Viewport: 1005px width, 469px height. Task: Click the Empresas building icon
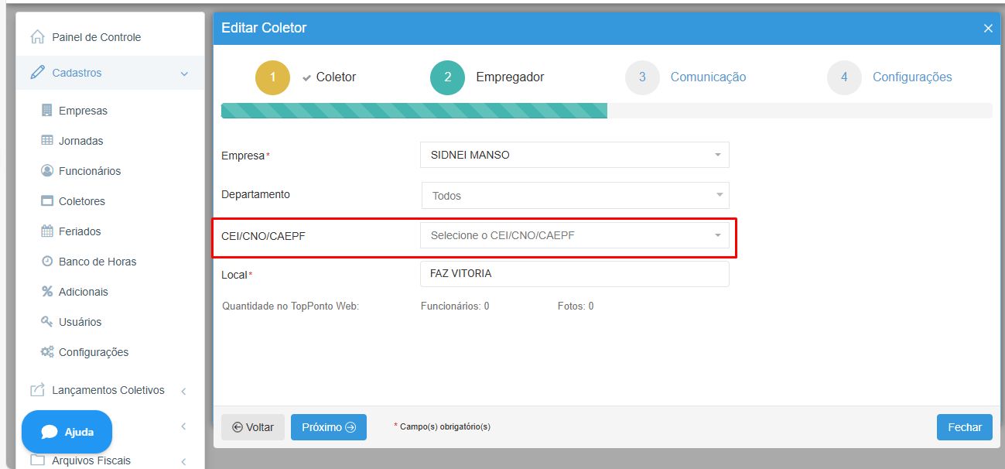[x=46, y=111]
